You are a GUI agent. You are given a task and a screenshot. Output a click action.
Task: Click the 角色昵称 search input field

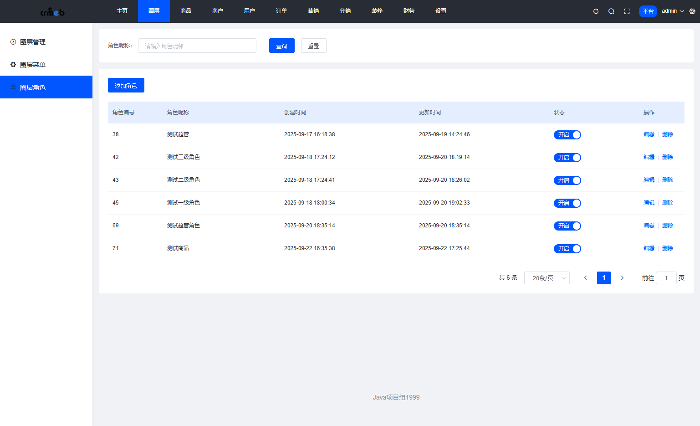[x=197, y=46]
